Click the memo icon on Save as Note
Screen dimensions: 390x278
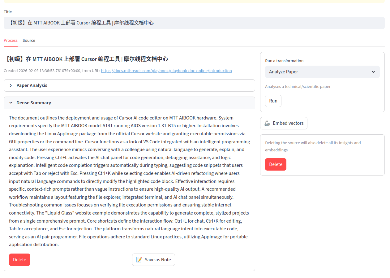tap(139, 260)
